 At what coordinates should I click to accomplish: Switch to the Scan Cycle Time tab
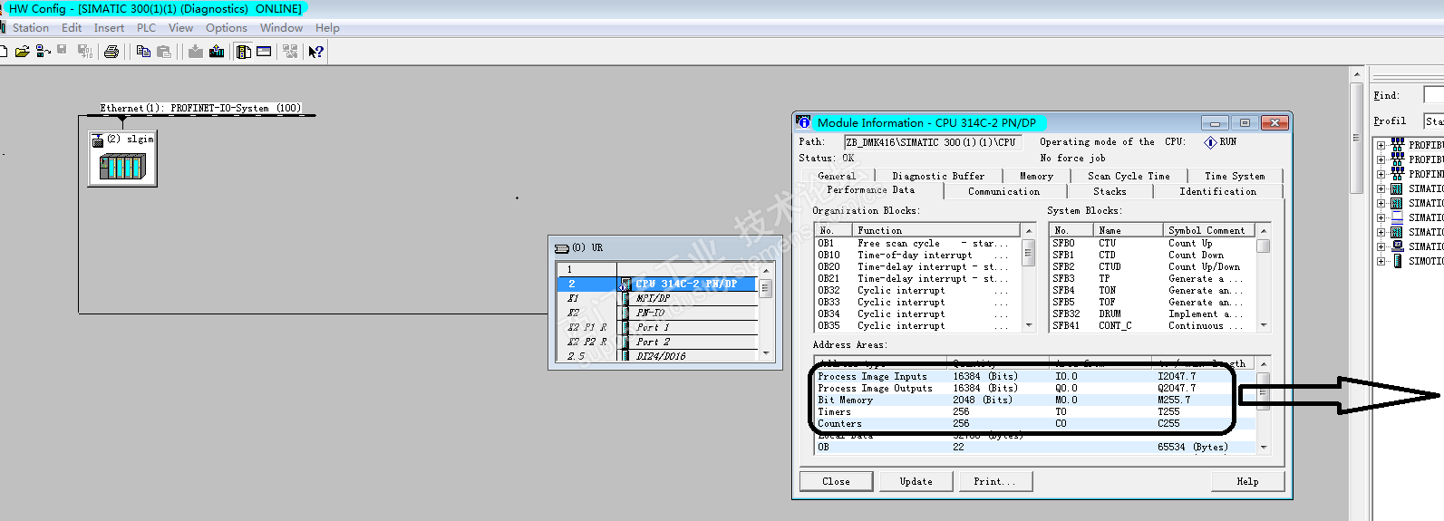(x=1129, y=176)
